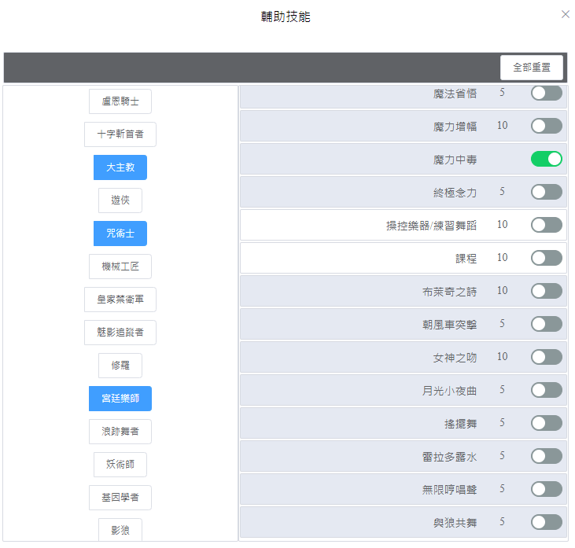Toggle 月光小夜曲 on
The height and width of the screenshot is (548, 575).
click(x=547, y=390)
